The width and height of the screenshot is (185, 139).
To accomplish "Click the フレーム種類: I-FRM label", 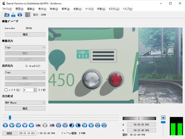I will pos(73,133).
